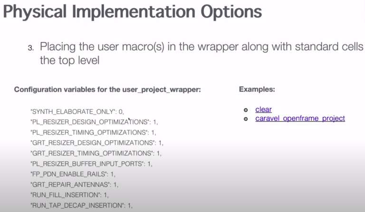This screenshot has height=212, width=365.
Task: Select the SYNTH_ELABORATE_ONLY variable line
Action: click(77, 112)
